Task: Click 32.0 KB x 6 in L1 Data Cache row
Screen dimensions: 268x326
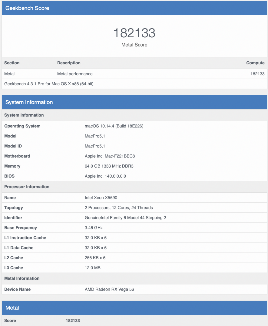Action: tap(96, 248)
